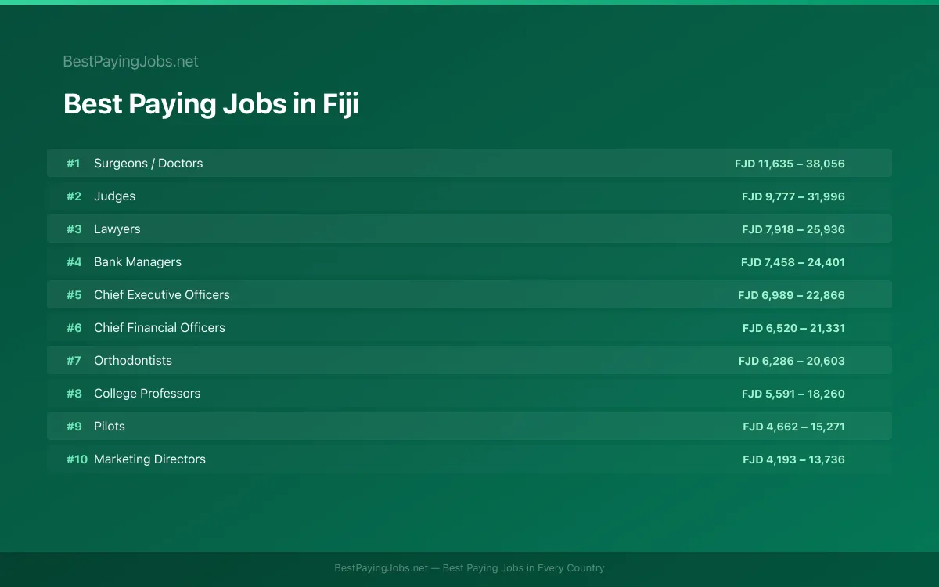Image resolution: width=939 pixels, height=587 pixels.
Task: Click the #6 rank number
Action: coord(74,328)
